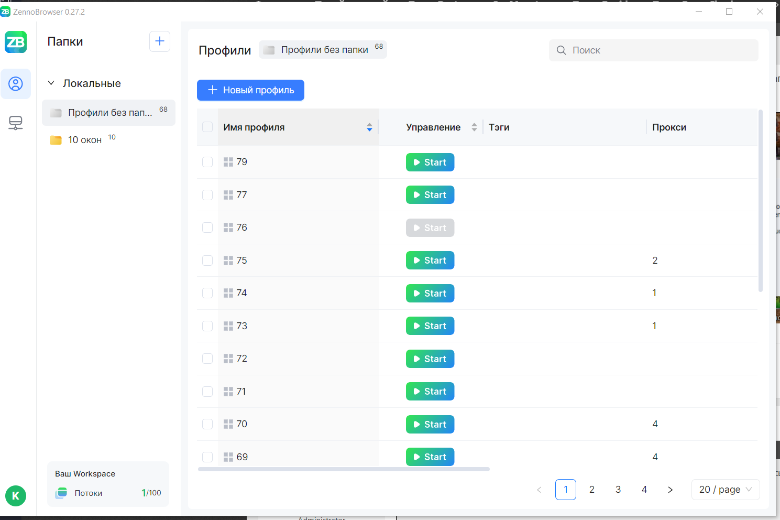The image size is (780, 520).
Task: Open the Профили без папки folder chip
Action: [323, 50]
